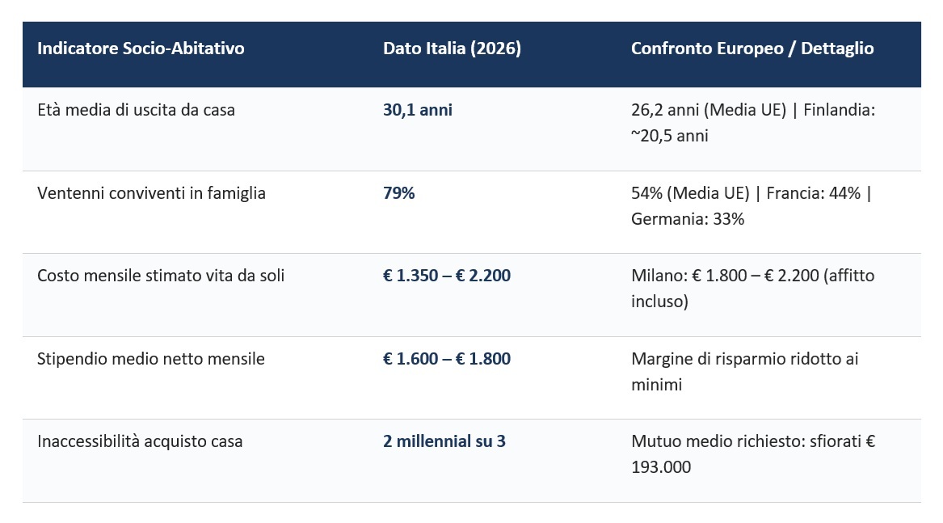Click the bold 30,1 anni value
The image size is (943, 523).
point(418,110)
